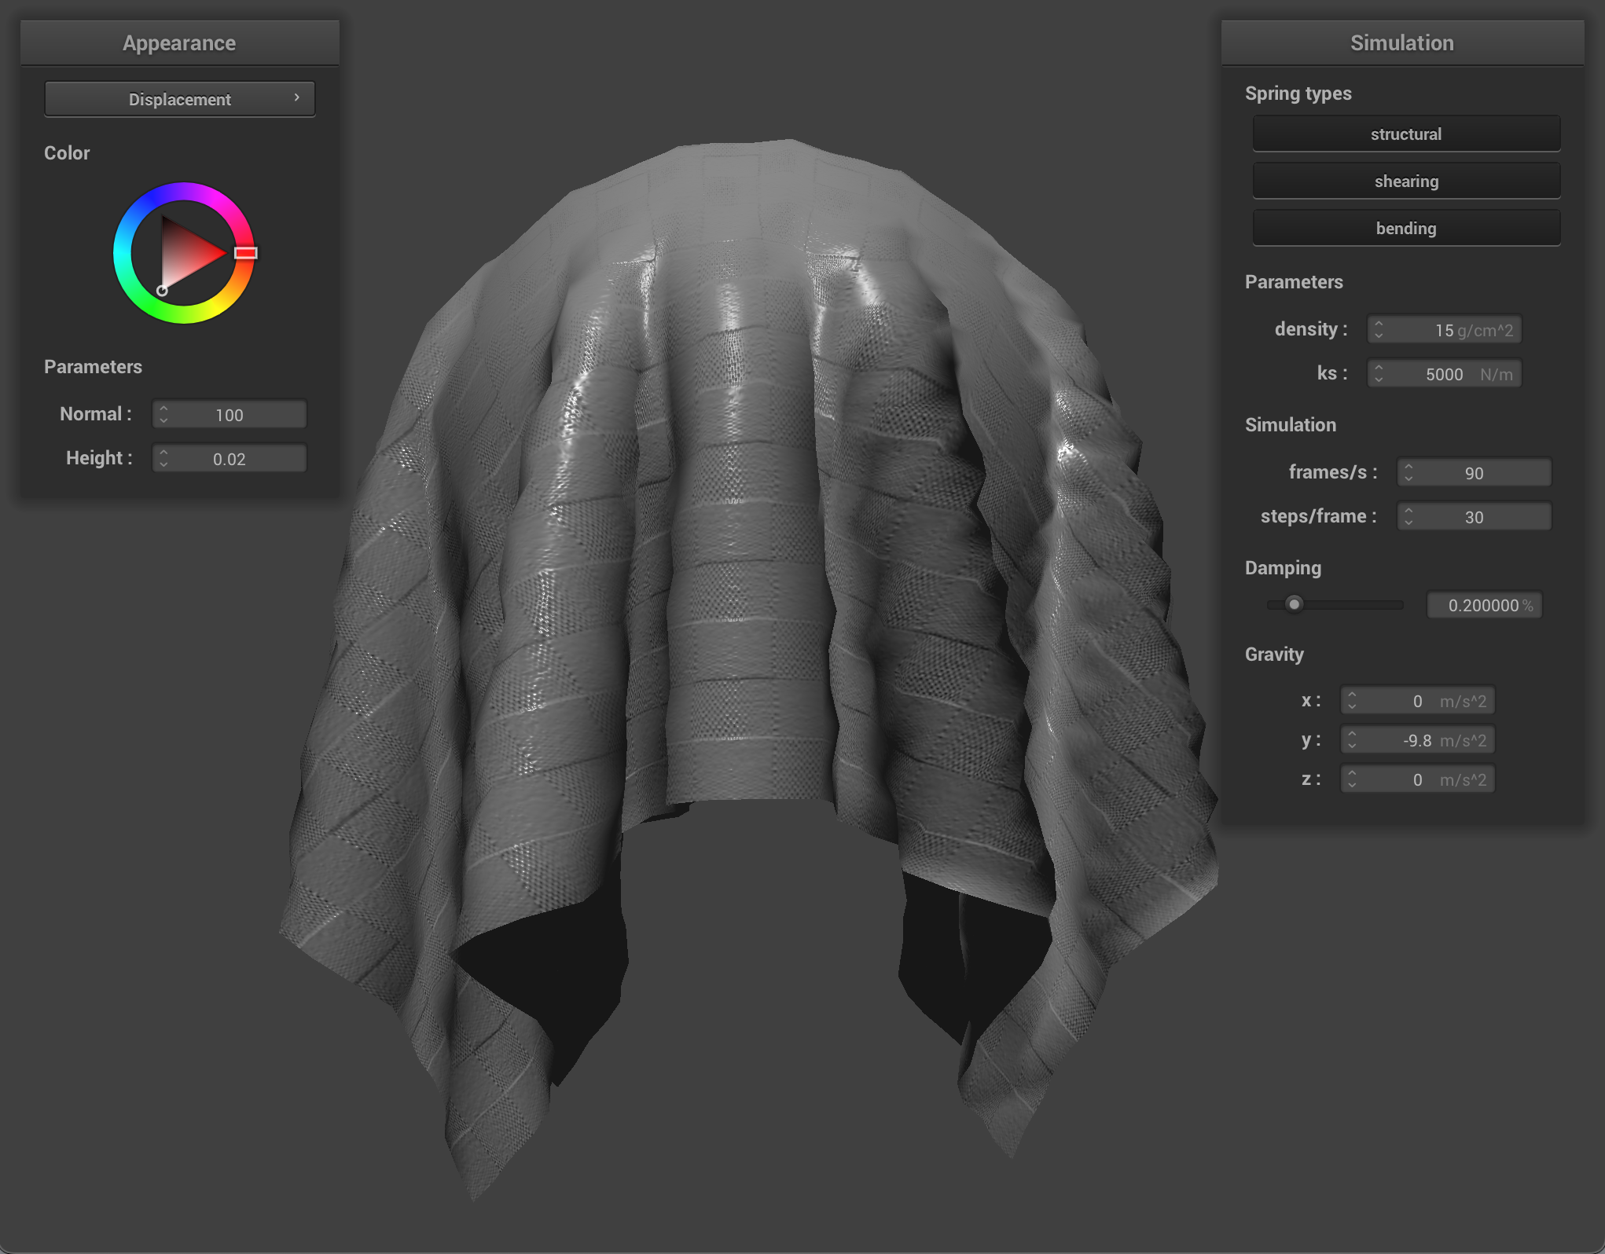
Task: Click the red hue selector handle
Action: pos(246,253)
